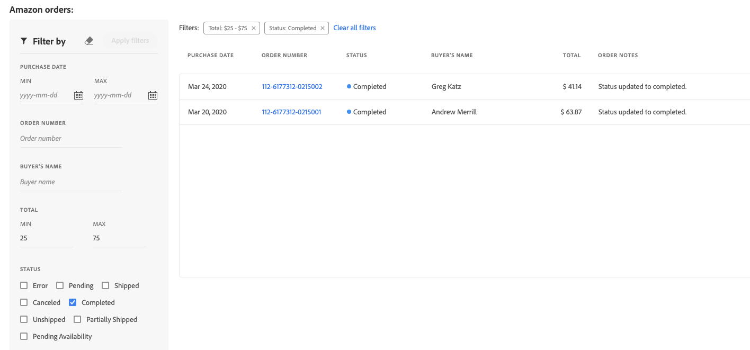The width and height of the screenshot is (750, 350).
Task: Open the minimum purchase date calendar picker
Action: (78, 95)
